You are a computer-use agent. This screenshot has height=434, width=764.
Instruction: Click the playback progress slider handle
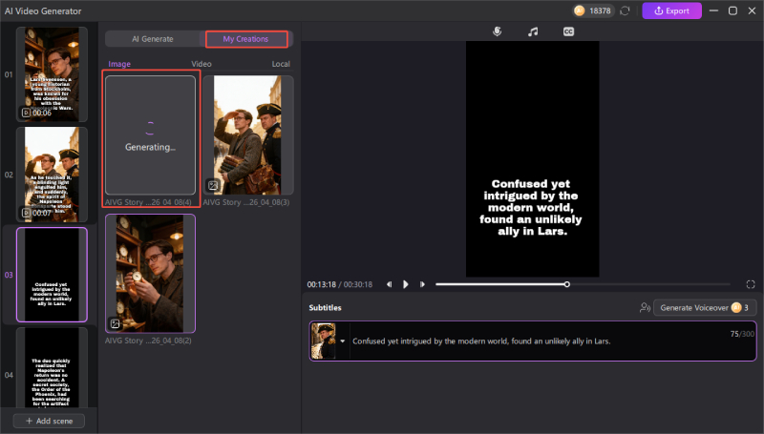click(x=566, y=284)
